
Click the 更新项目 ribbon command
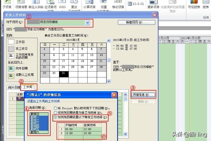[153, 6]
